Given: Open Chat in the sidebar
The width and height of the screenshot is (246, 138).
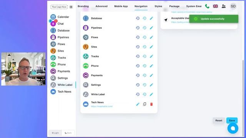Looking at the screenshot, I should coord(57,24).
